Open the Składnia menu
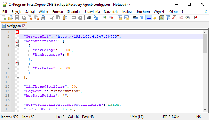 pos(73,11)
